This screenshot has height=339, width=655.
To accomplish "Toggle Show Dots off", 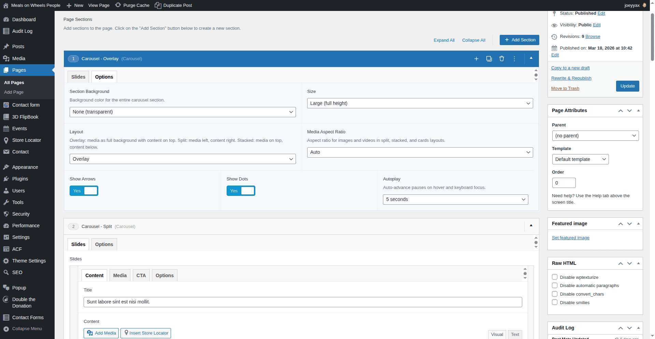I will click(241, 191).
